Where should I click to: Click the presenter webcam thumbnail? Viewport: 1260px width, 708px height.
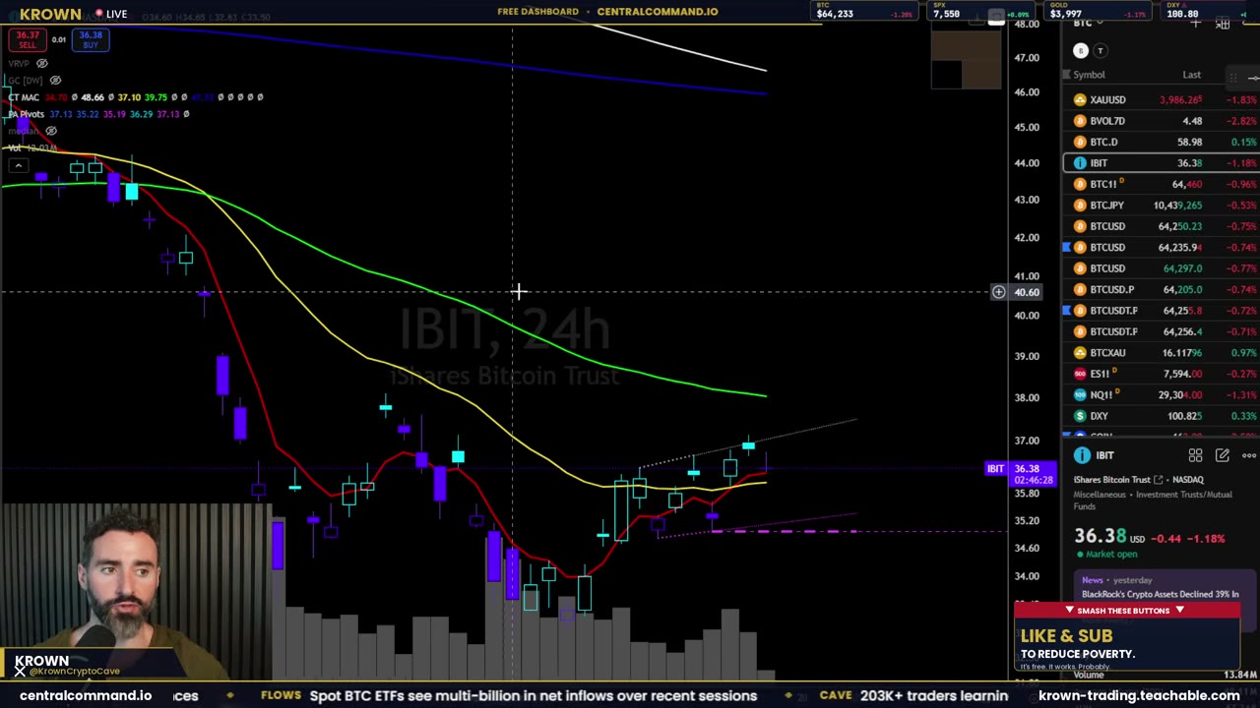click(x=138, y=593)
